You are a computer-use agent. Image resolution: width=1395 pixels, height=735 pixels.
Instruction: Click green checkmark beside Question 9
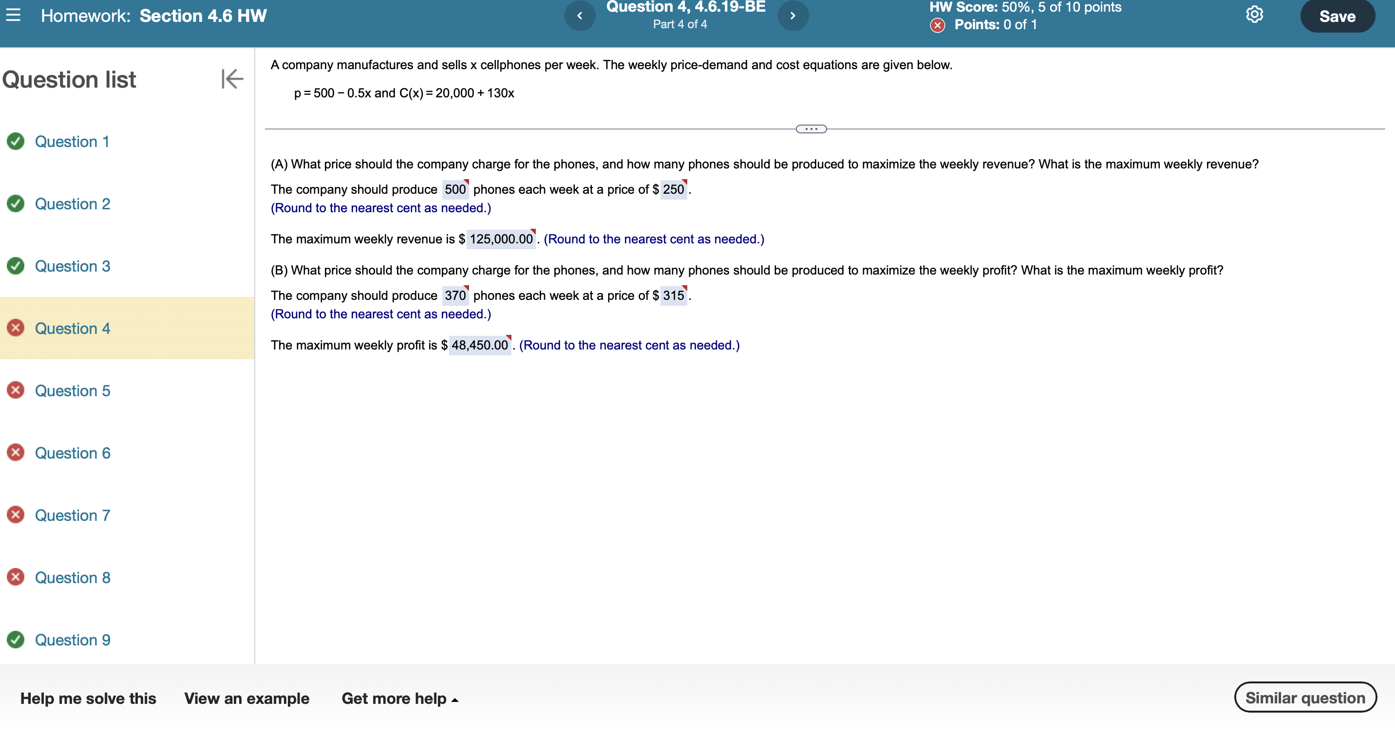(x=16, y=639)
